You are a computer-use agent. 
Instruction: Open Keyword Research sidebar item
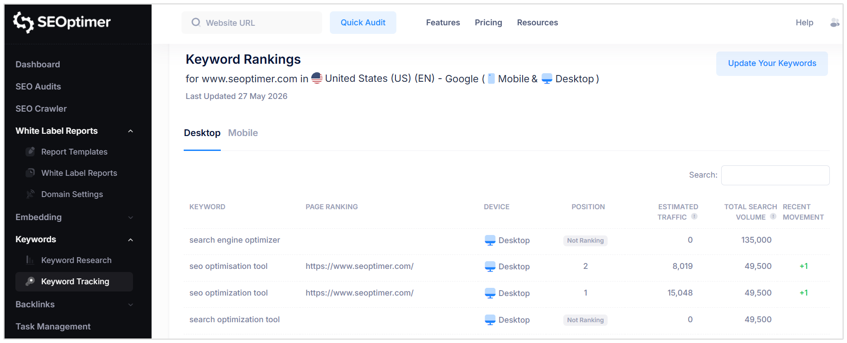coord(76,260)
